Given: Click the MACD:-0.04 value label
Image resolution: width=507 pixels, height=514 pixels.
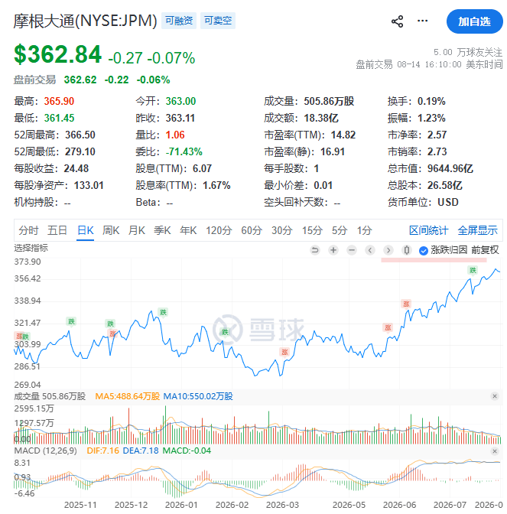Looking at the screenshot, I should click(187, 451).
